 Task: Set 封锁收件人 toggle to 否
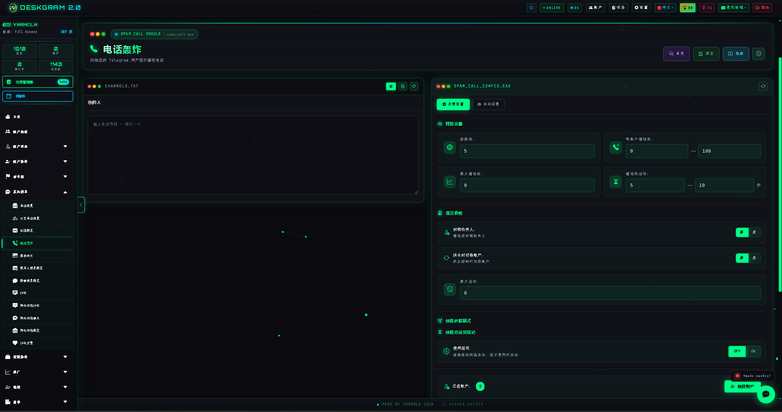(x=742, y=232)
